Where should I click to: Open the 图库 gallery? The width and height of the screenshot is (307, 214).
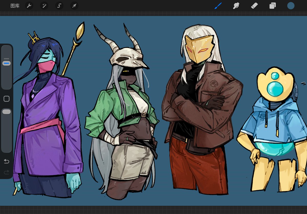click(15, 6)
